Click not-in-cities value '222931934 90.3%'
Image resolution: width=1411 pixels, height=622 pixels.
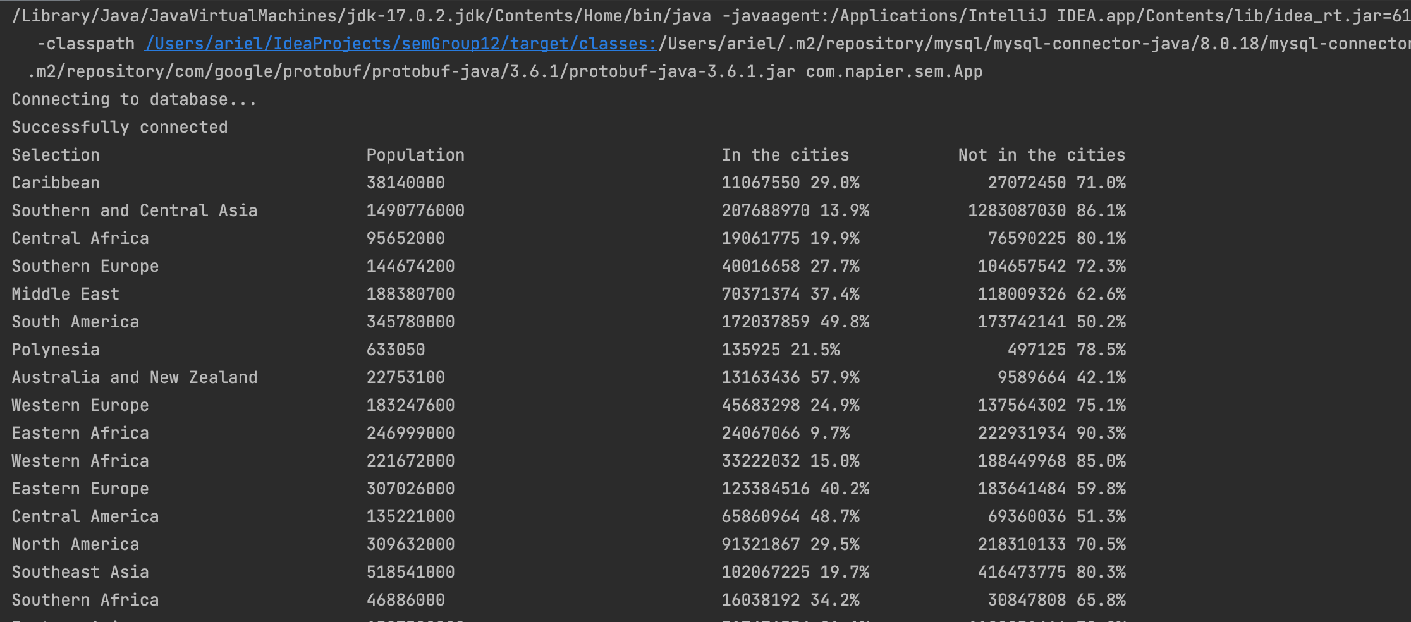pos(1052,433)
